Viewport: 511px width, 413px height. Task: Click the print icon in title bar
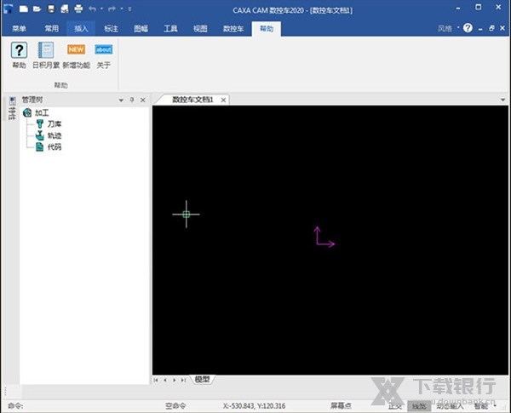point(78,9)
